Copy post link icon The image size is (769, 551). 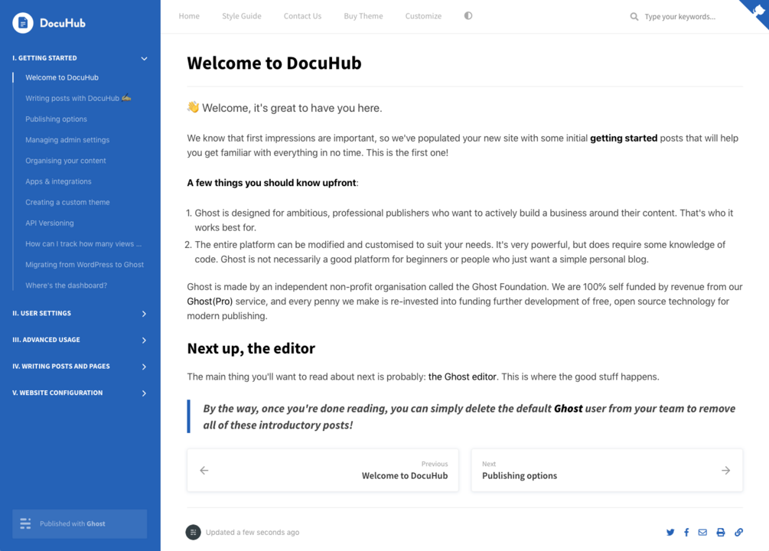coord(738,533)
